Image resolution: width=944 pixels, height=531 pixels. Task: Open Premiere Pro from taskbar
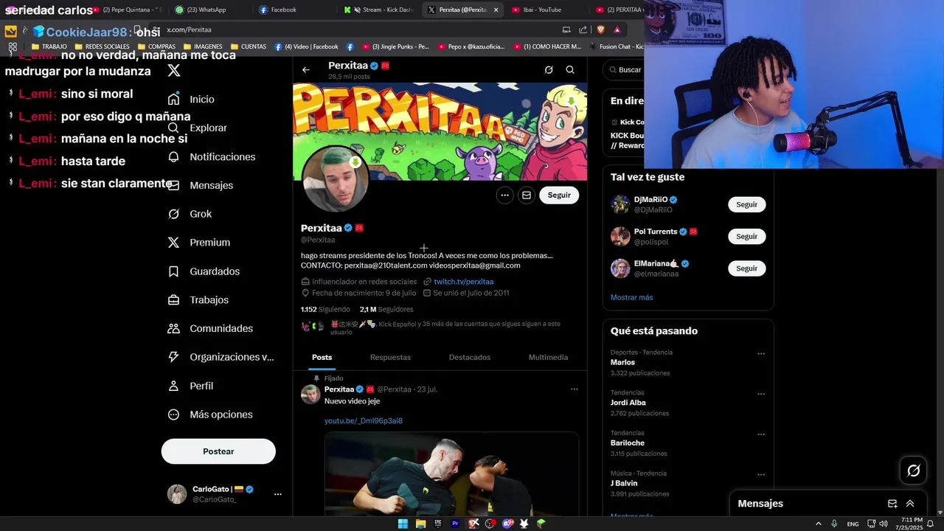tap(455, 524)
